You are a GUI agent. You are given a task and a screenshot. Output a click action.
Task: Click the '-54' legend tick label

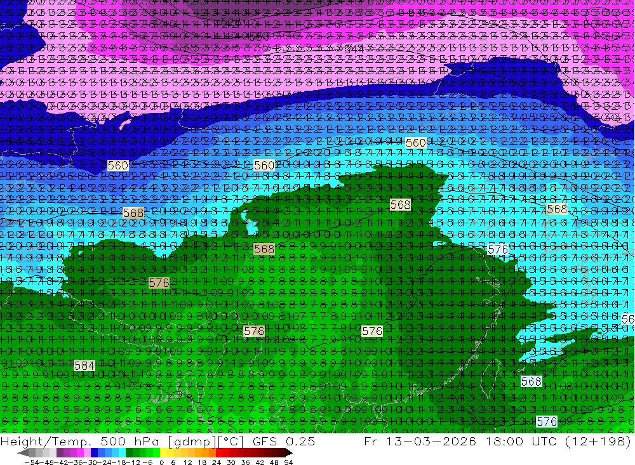pyautogui.click(x=32, y=462)
